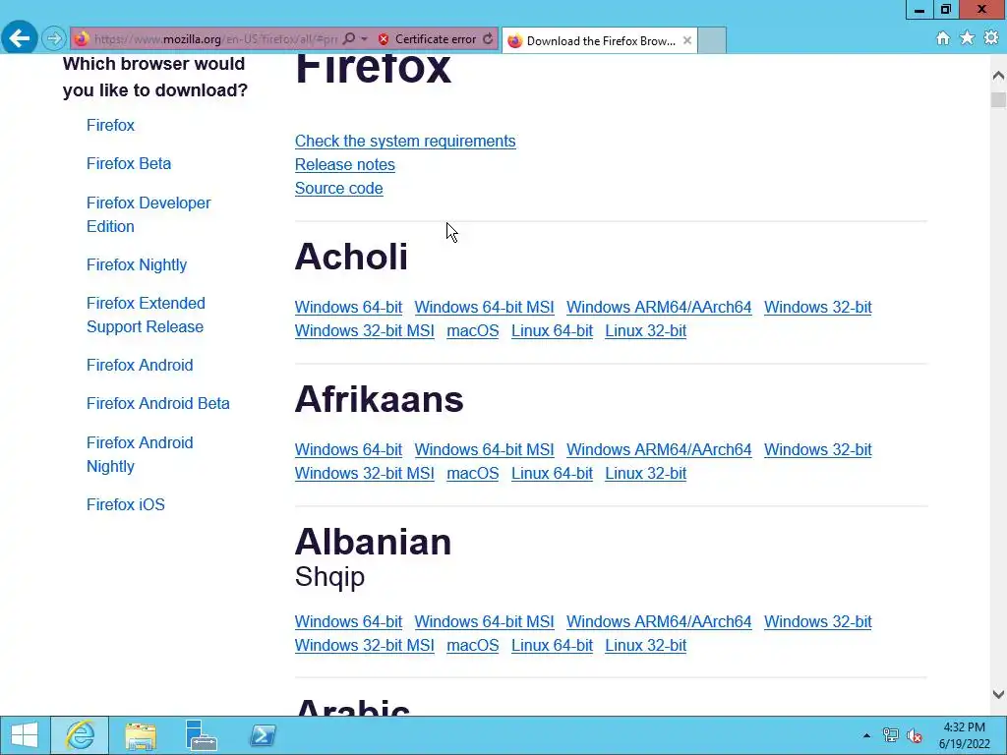The image size is (1007, 755).
Task: Close the Download the Firefox Browser tab
Action: click(687, 40)
